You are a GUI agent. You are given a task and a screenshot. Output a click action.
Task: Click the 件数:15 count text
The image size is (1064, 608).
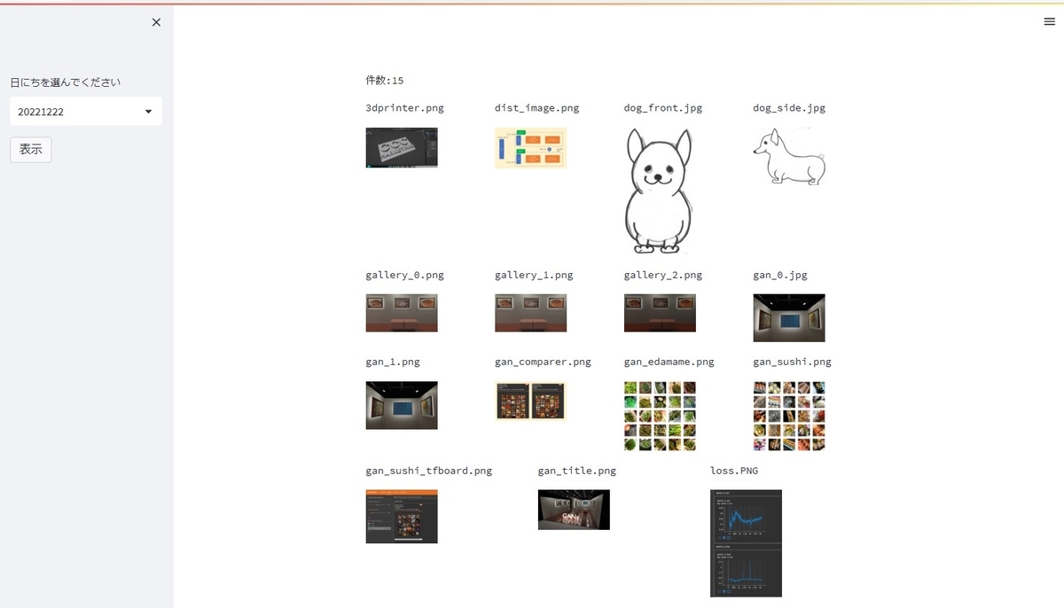coord(384,80)
